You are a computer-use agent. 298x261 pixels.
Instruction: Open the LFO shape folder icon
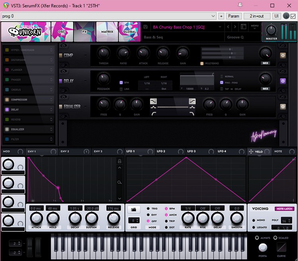coord(134,209)
